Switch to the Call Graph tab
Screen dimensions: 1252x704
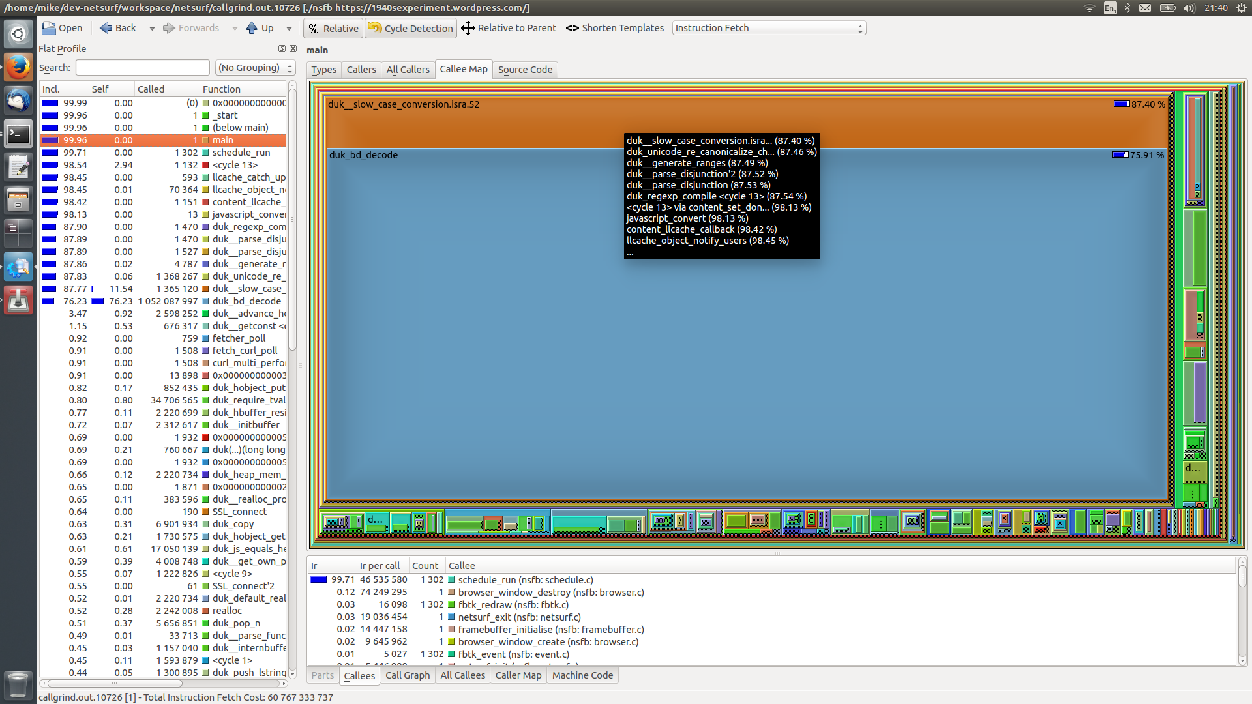tap(408, 675)
